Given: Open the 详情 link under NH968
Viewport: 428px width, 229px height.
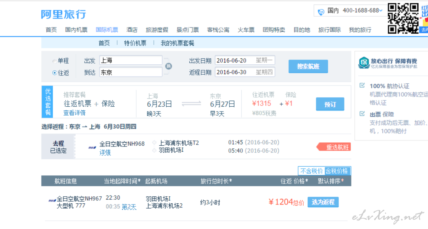Looking at the screenshot, I should (105, 152).
